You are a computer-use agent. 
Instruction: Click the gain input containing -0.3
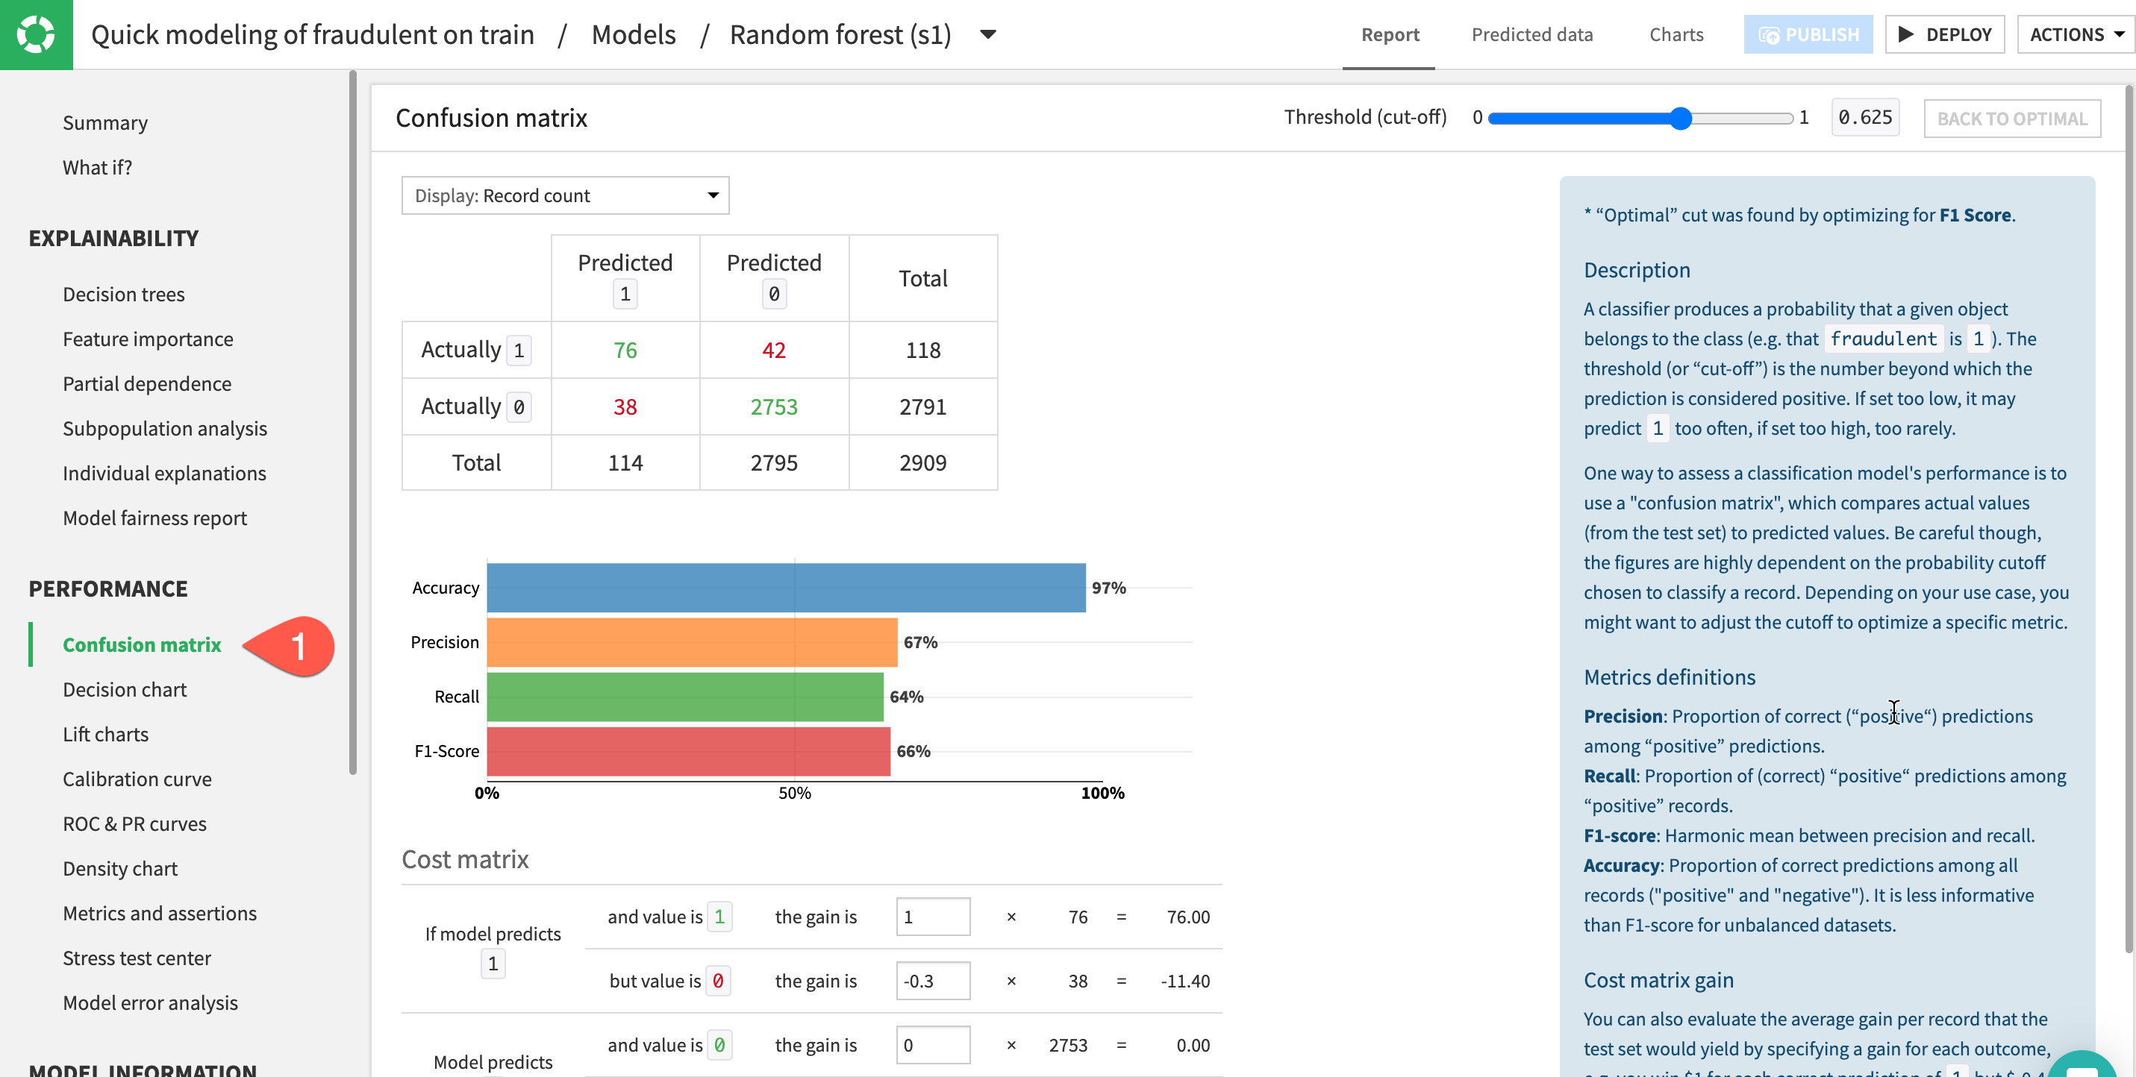tap(932, 981)
